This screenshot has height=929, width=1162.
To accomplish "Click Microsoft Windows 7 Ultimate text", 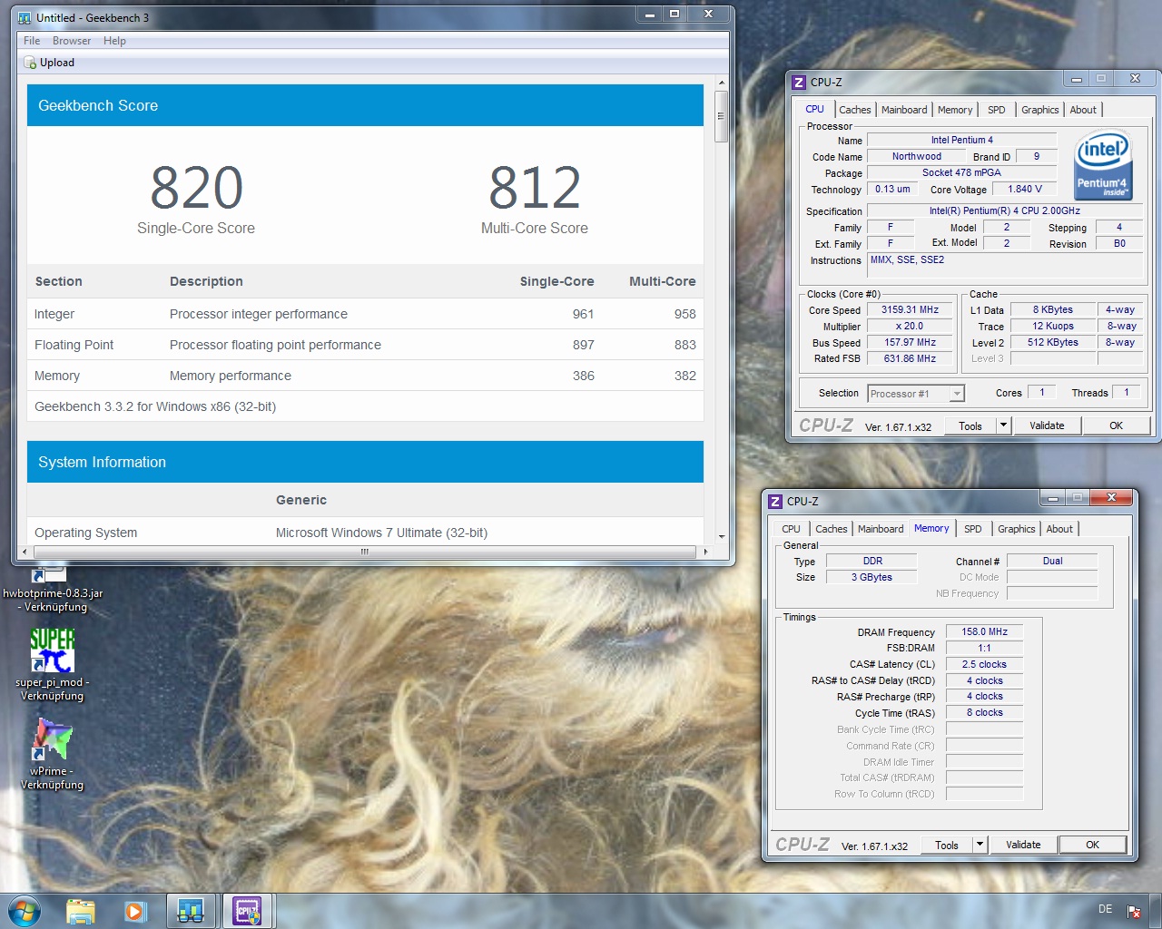I will point(381,533).
